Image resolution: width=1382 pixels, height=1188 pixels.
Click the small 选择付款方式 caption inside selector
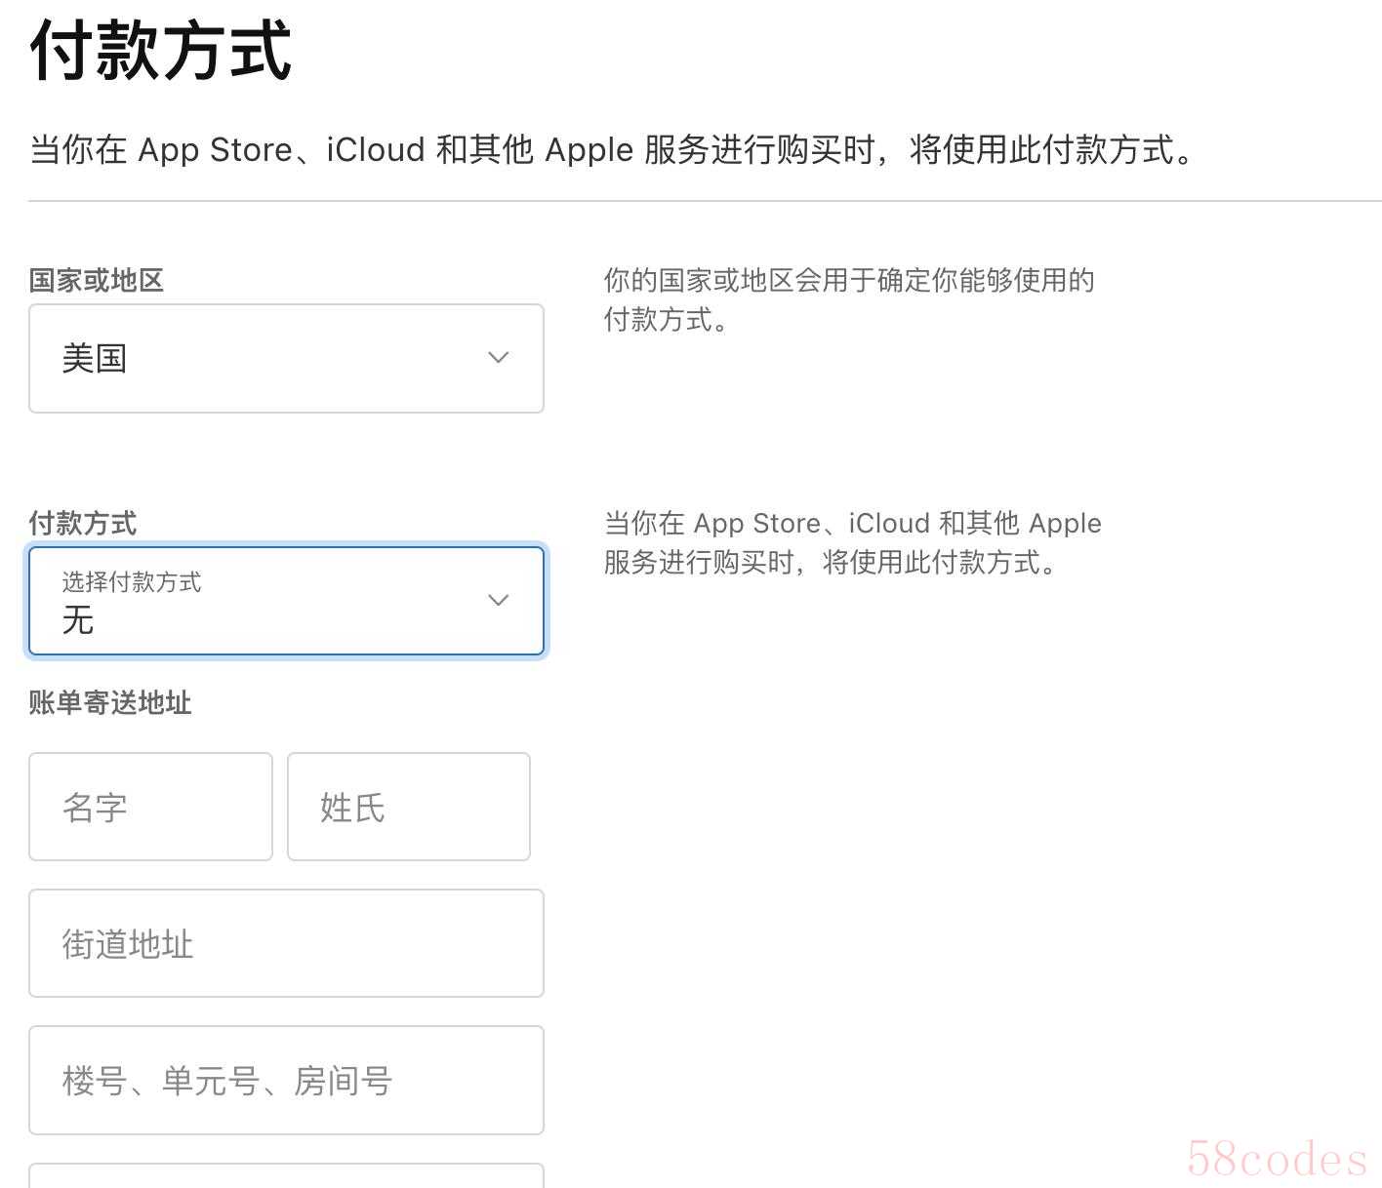[x=132, y=582]
